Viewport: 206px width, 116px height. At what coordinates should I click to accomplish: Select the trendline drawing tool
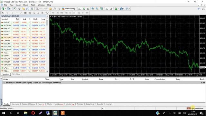point(21,13)
